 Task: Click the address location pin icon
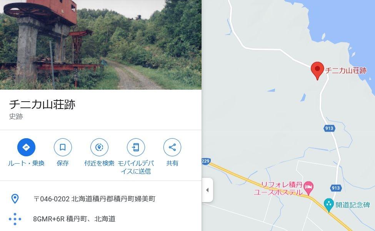tap(15, 199)
